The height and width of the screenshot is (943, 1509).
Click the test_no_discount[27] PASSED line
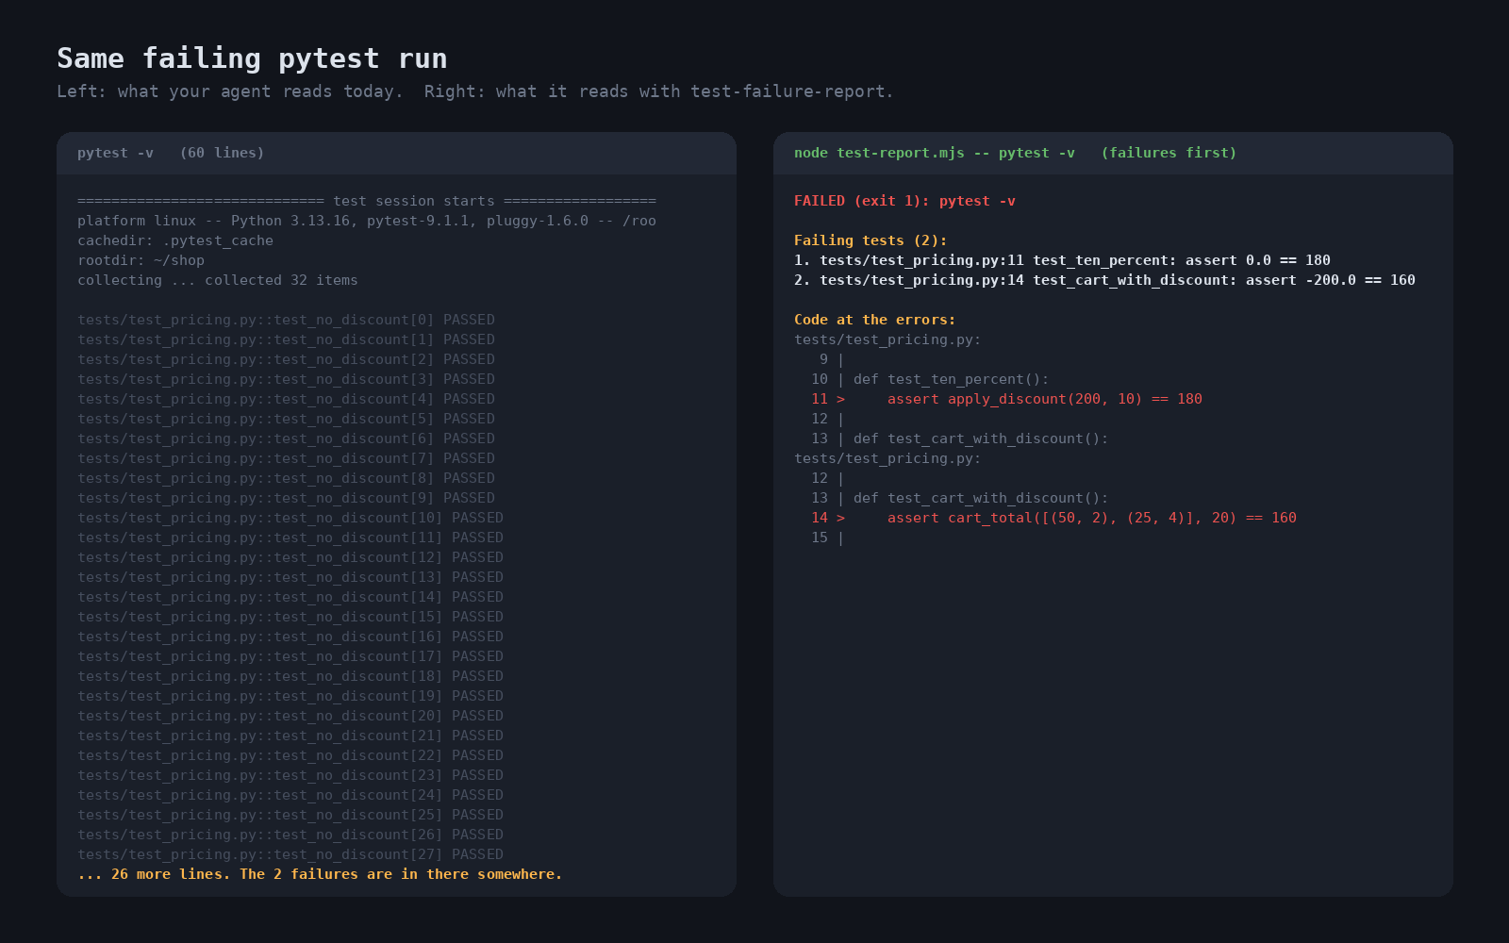290,854
